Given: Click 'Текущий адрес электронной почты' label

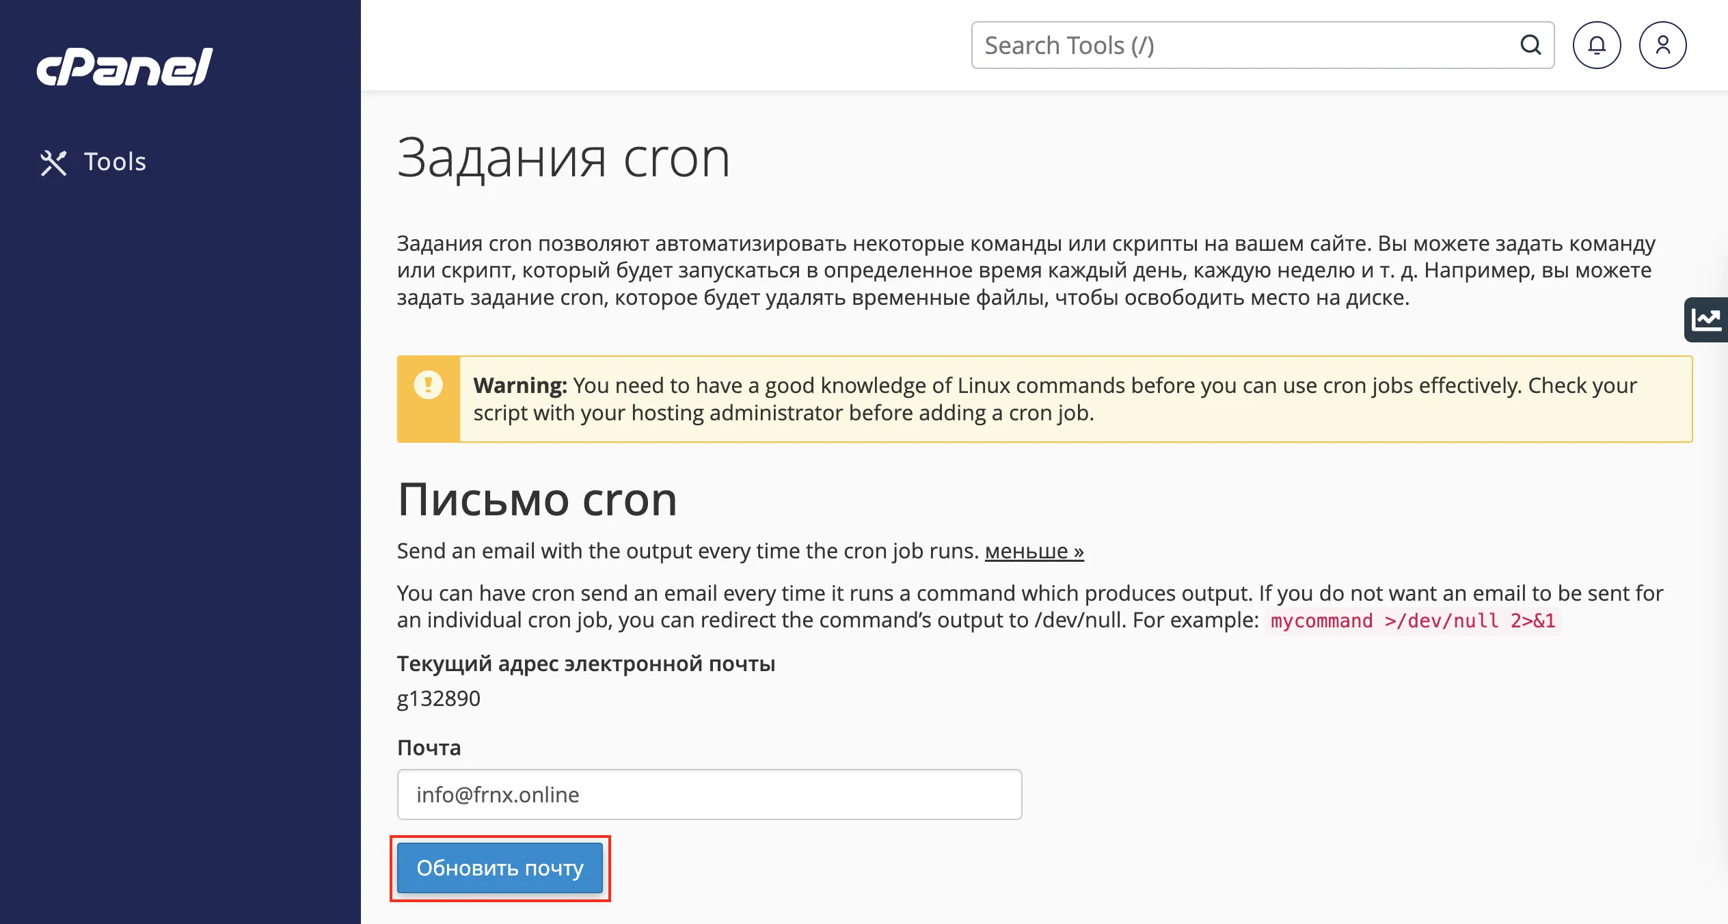Looking at the screenshot, I should point(586,664).
